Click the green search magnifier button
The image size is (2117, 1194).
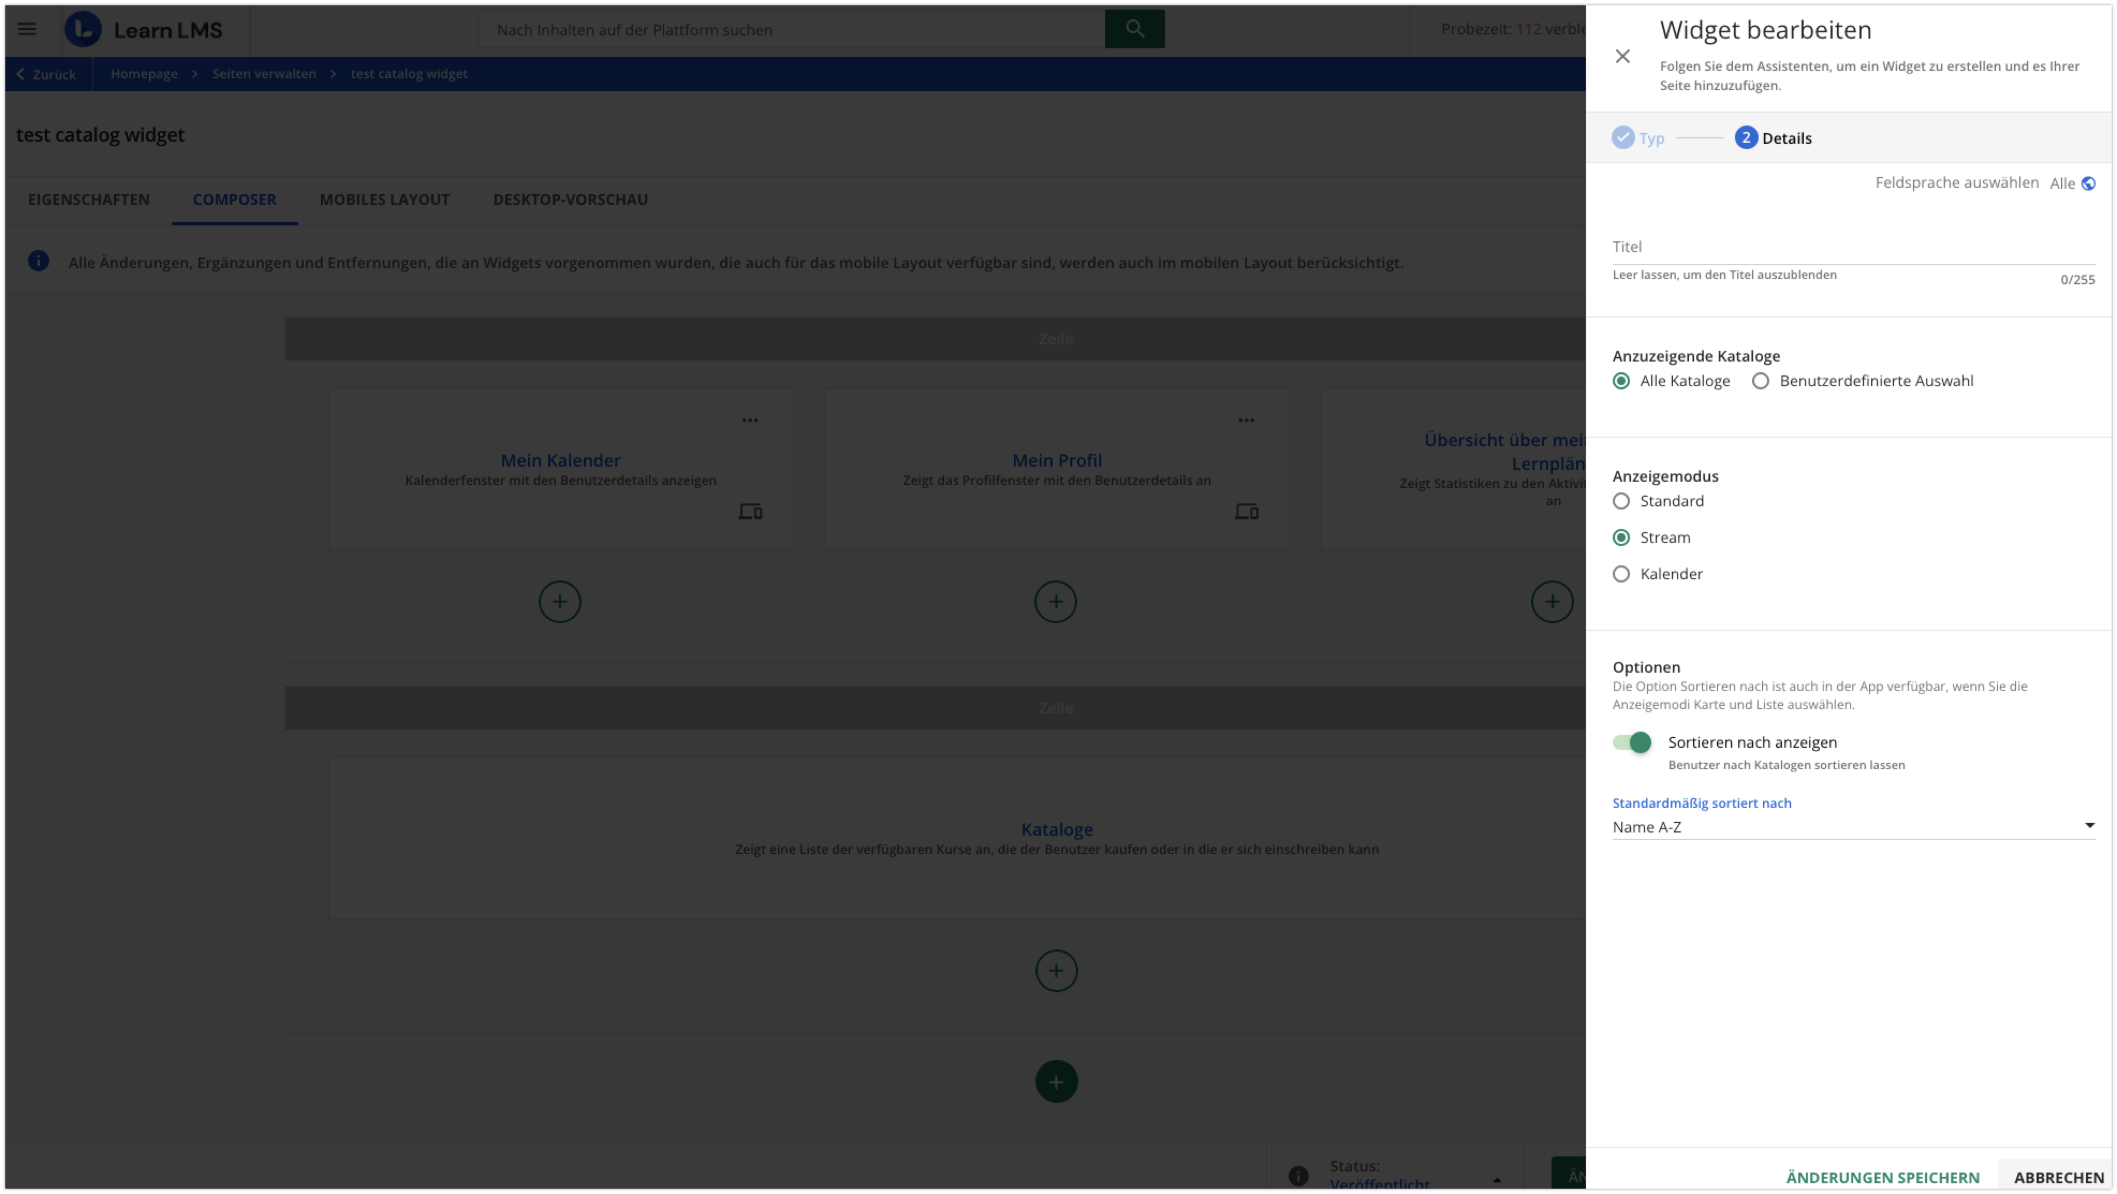click(1134, 29)
